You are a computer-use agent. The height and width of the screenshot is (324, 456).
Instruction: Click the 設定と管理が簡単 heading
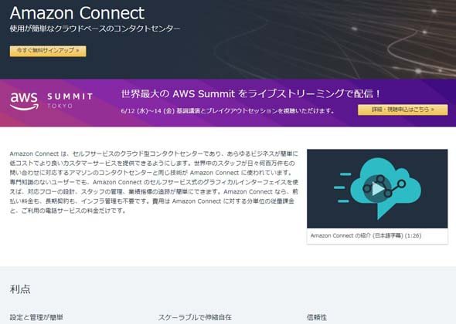pyautogui.click(x=36, y=317)
